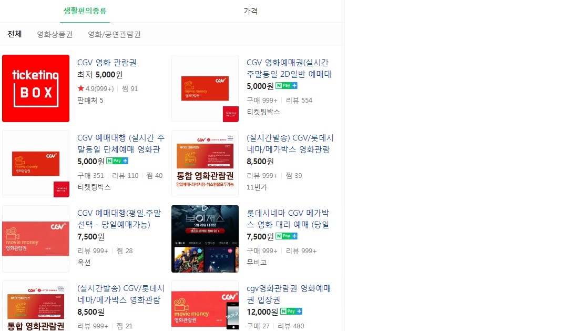
Task: Open 통합 영화관람권 thumbnail sold by 11번가
Action: 205,164
